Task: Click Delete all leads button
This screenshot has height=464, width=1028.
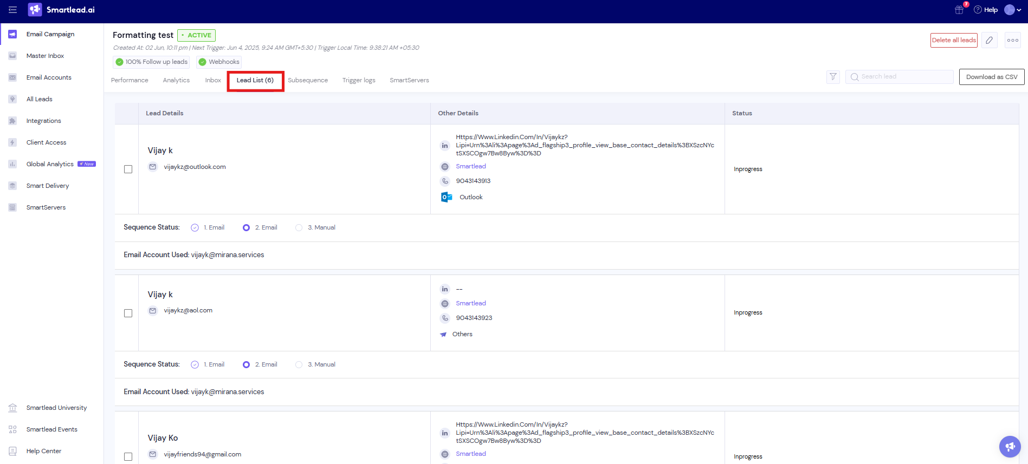Action: tap(954, 40)
